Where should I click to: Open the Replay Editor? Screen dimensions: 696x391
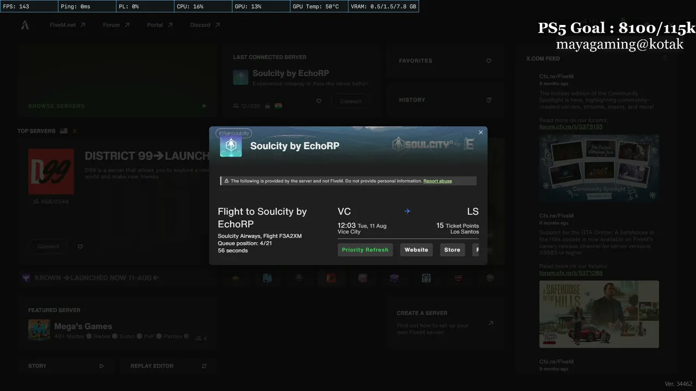(169, 366)
